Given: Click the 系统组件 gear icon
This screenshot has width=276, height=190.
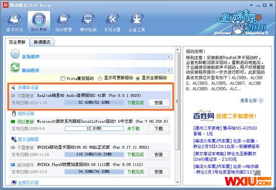Looking at the screenshot, I should pyautogui.click(x=15, y=54).
